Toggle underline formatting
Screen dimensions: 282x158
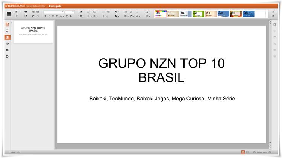[x=53, y=16]
